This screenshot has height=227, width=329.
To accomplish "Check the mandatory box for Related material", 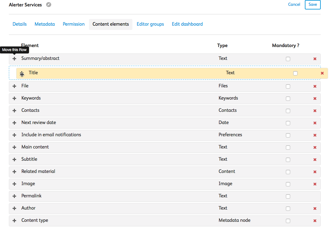I will [288, 172].
